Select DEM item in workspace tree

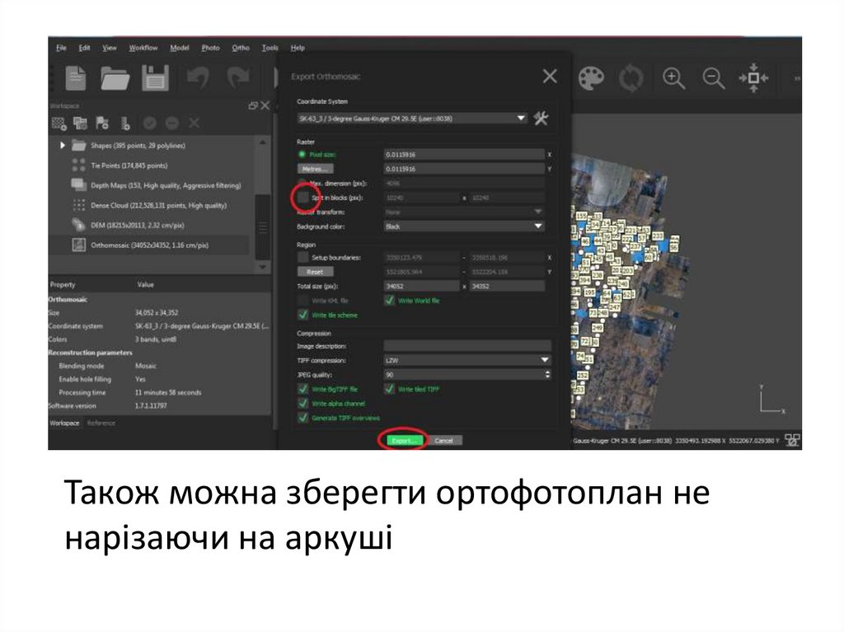138,225
